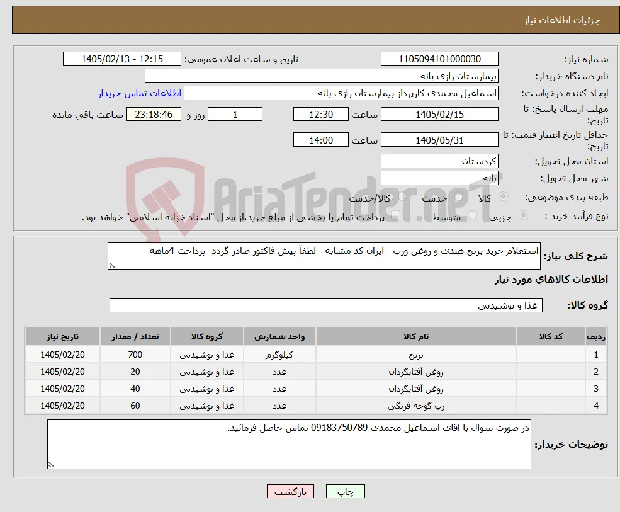The width and height of the screenshot is (620, 512).
Task: Click buyer organization field بیمارستان رازی بانه
Action: (321, 76)
